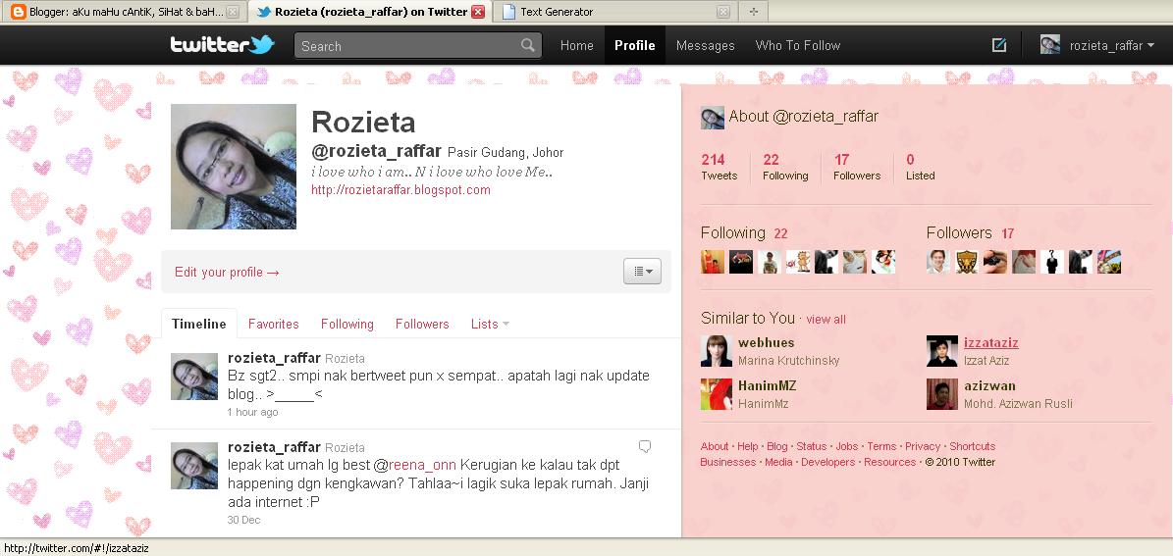The image size is (1173, 556).
Task: Switch to the Followers tab
Action: [x=422, y=324]
